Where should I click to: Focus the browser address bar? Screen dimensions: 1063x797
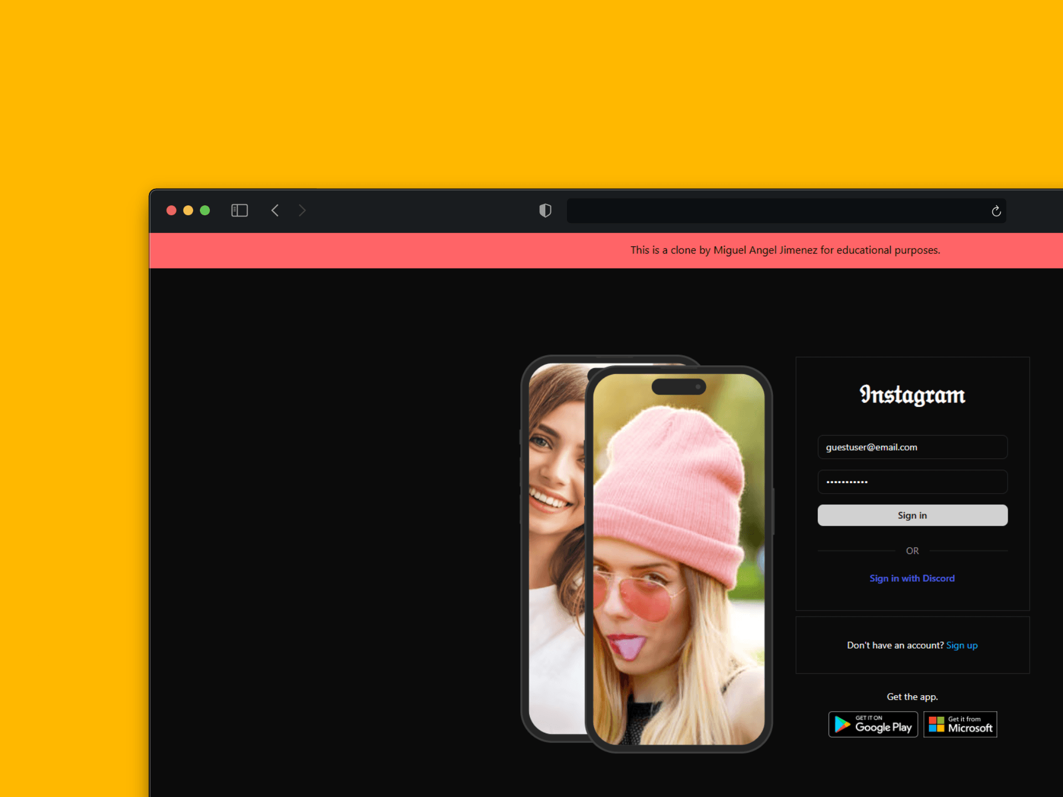(x=786, y=211)
